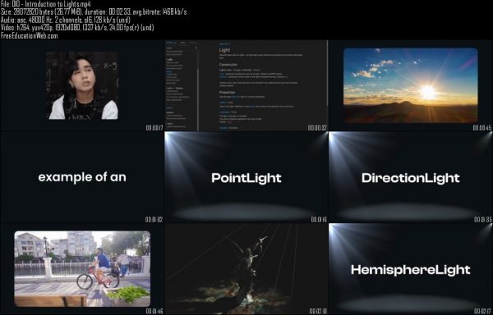Click the audio info line in header
Viewport: 493px width, 315px height.
pos(65,20)
